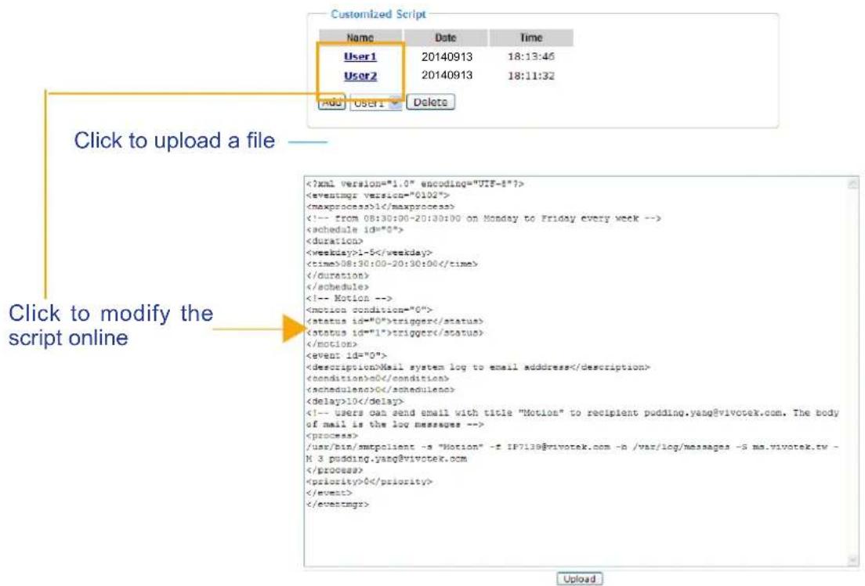This screenshot has width=865, height=586.
Task: Click the script area scrollbar down arrow
Action: (x=853, y=560)
